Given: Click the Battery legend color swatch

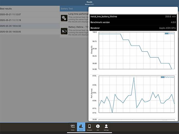Looking at the screenshot, I should click(x=166, y=34).
